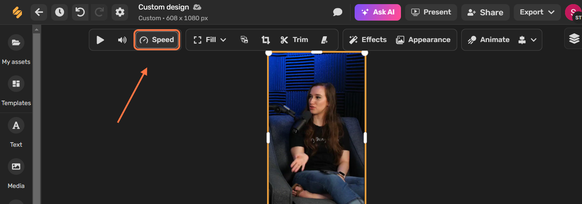The image size is (582, 204).
Task: Click the top-center handle of video
Action: (x=317, y=52)
